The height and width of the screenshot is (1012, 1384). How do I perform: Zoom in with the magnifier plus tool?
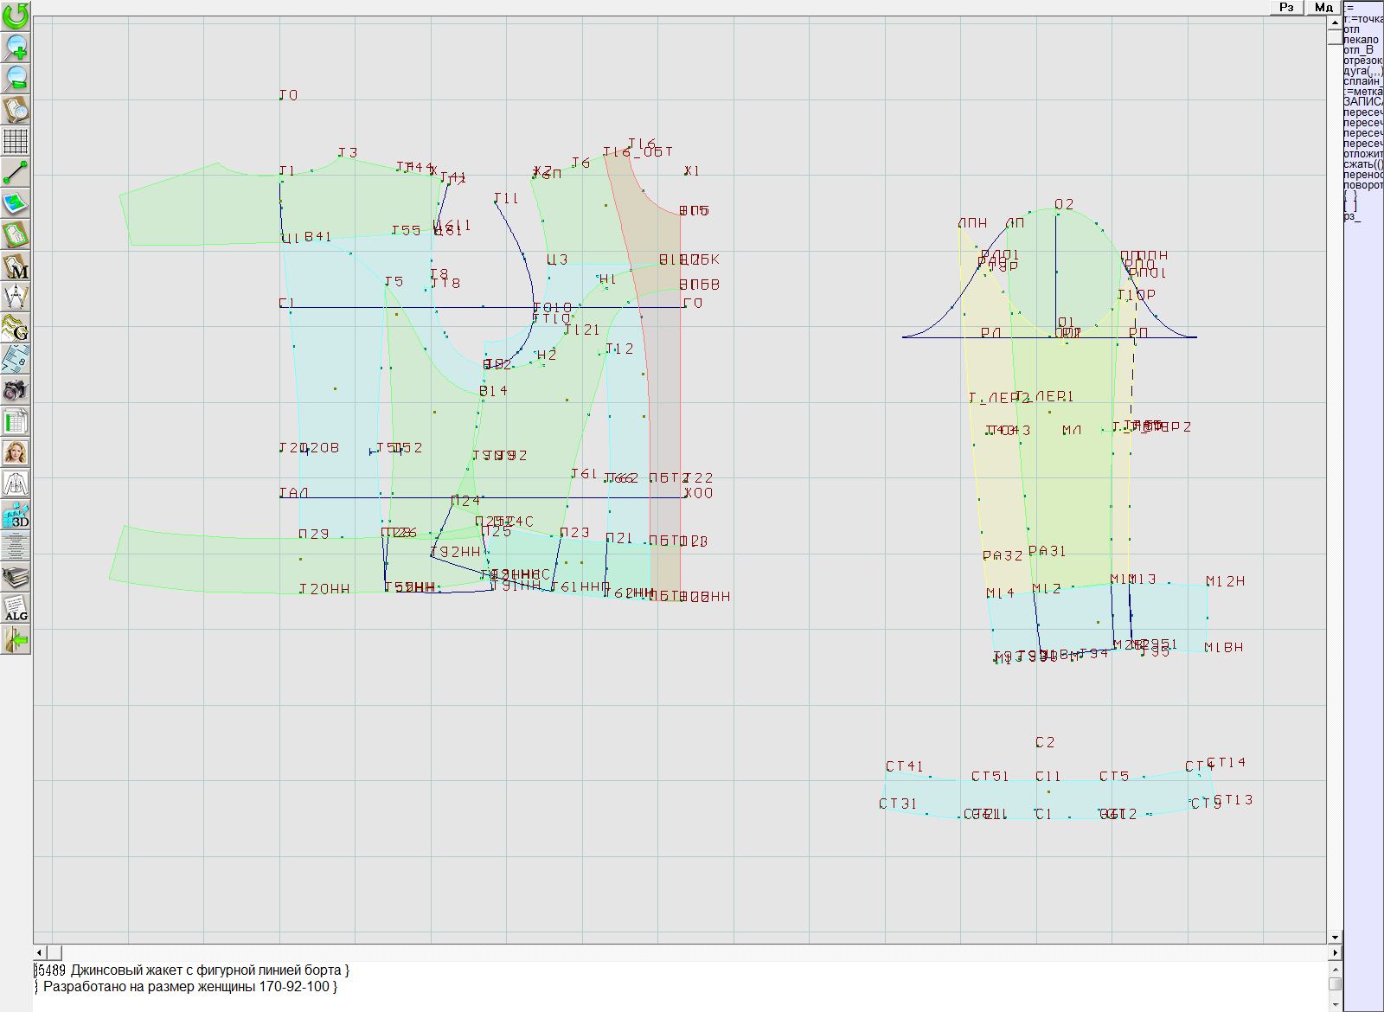[16, 47]
